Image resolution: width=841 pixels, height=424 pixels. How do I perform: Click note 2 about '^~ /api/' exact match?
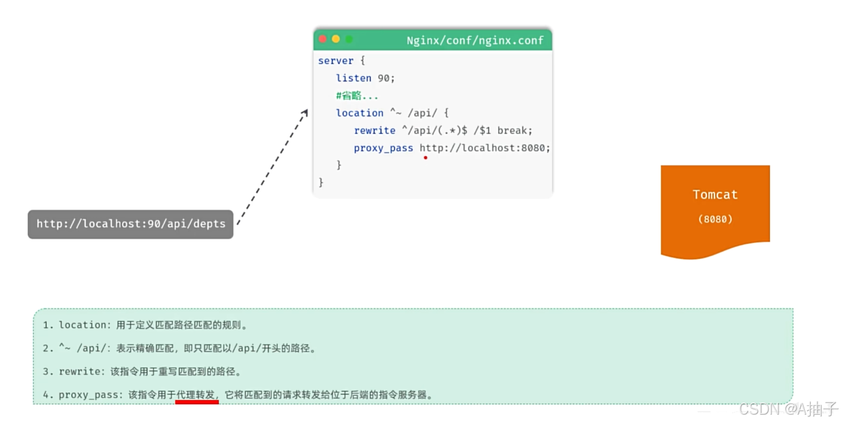click(x=180, y=348)
